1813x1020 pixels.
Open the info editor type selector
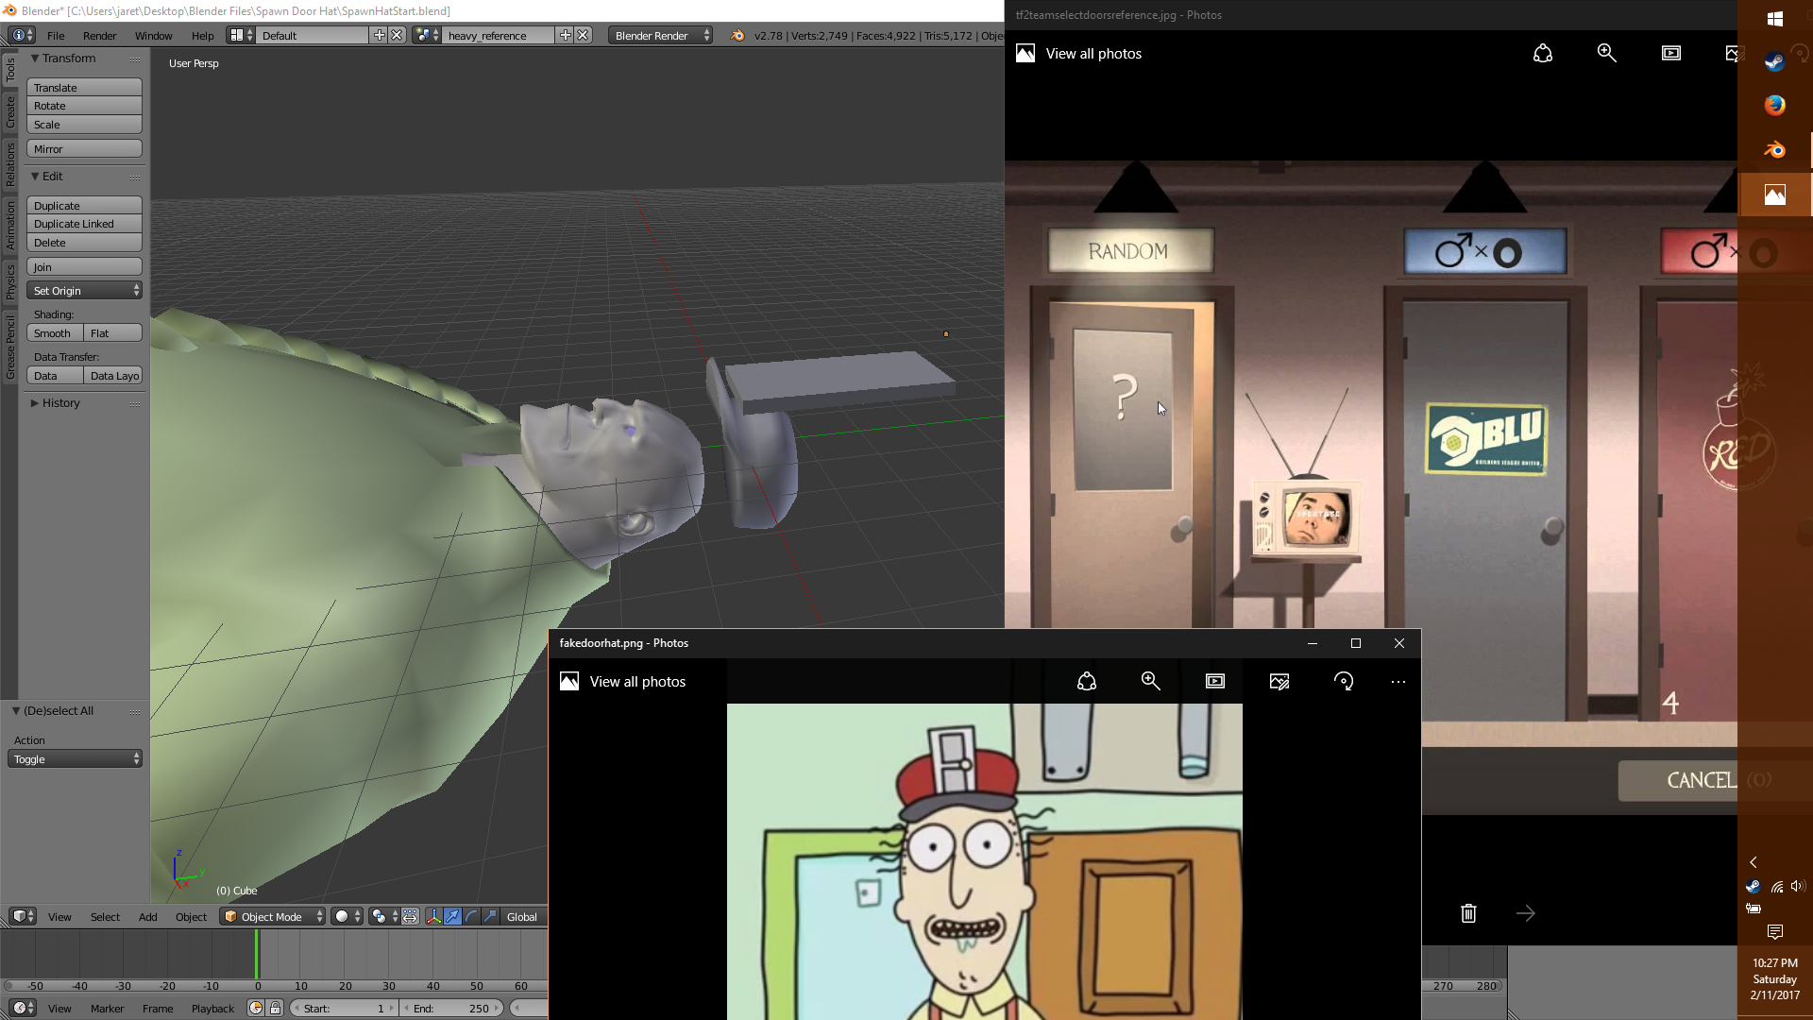(x=23, y=35)
